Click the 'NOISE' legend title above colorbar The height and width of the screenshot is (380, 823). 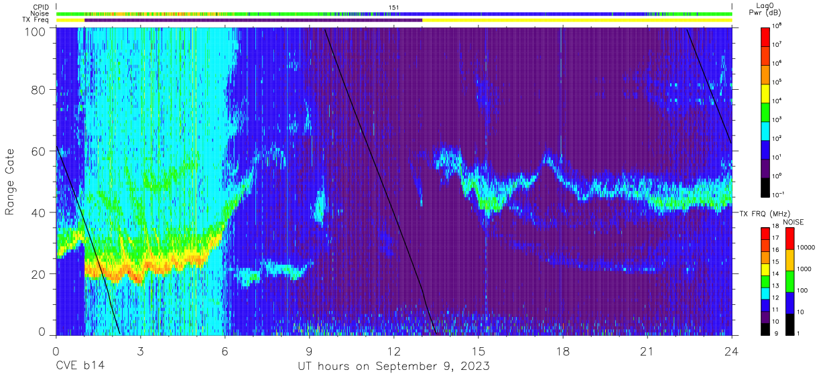(794, 222)
